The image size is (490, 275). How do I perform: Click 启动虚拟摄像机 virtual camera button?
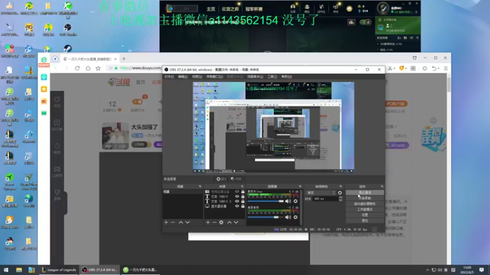click(364, 204)
